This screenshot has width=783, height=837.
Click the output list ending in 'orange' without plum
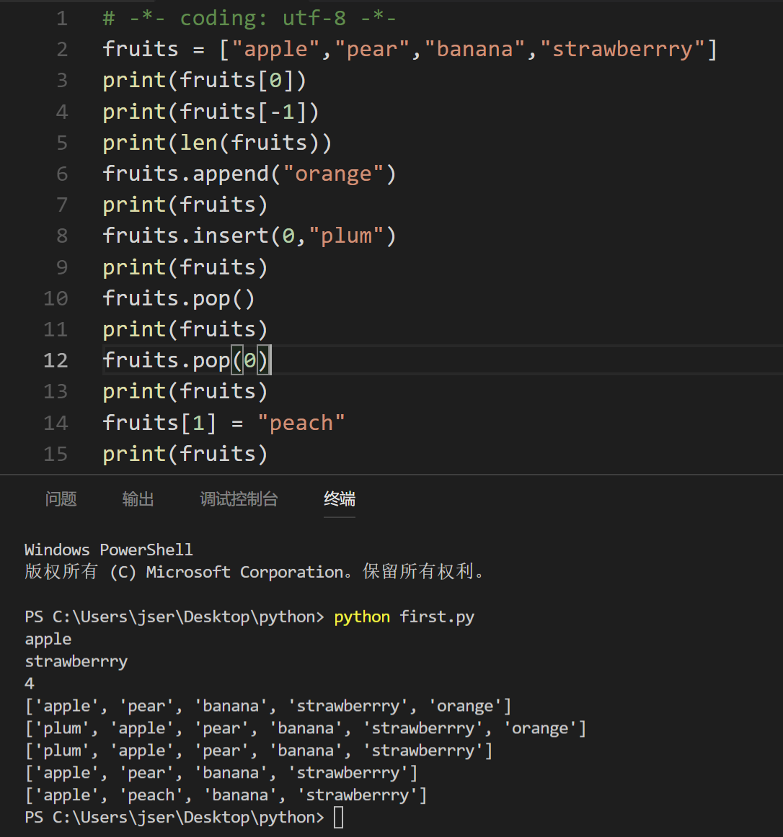point(268,706)
